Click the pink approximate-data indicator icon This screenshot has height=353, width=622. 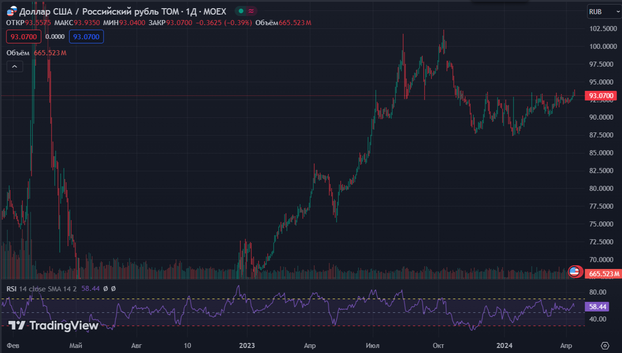coord(251,11)
